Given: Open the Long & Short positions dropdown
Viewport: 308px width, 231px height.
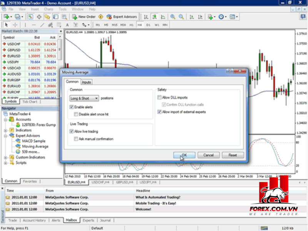Looking at the screenshot, I should [x=84, y=98].
